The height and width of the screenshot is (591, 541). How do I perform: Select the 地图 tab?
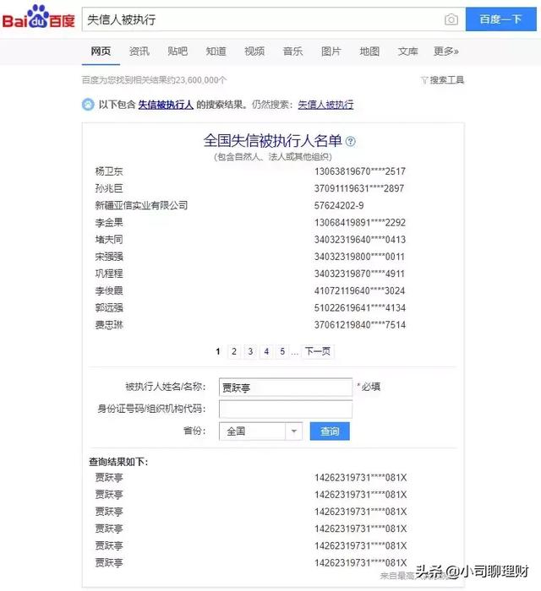[x=369, y=52]
